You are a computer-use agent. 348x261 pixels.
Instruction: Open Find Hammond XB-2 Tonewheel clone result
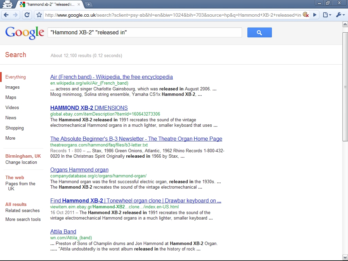click(x=136, y=201)
